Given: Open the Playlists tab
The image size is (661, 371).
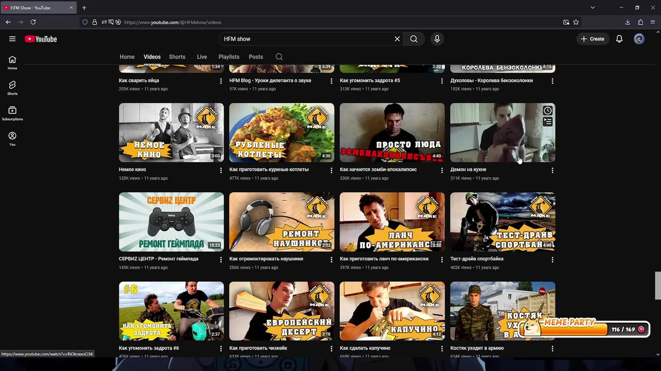Looking at the screenshot, I should (x=229, y=57).
